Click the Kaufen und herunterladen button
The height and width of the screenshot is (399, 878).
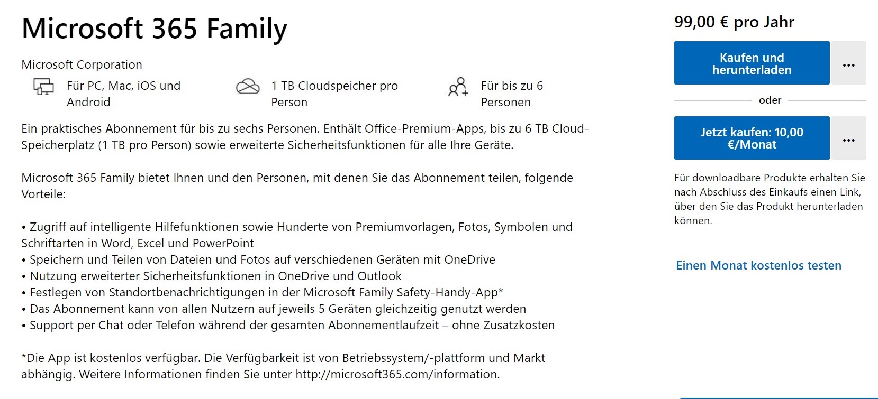click(752, 63)
